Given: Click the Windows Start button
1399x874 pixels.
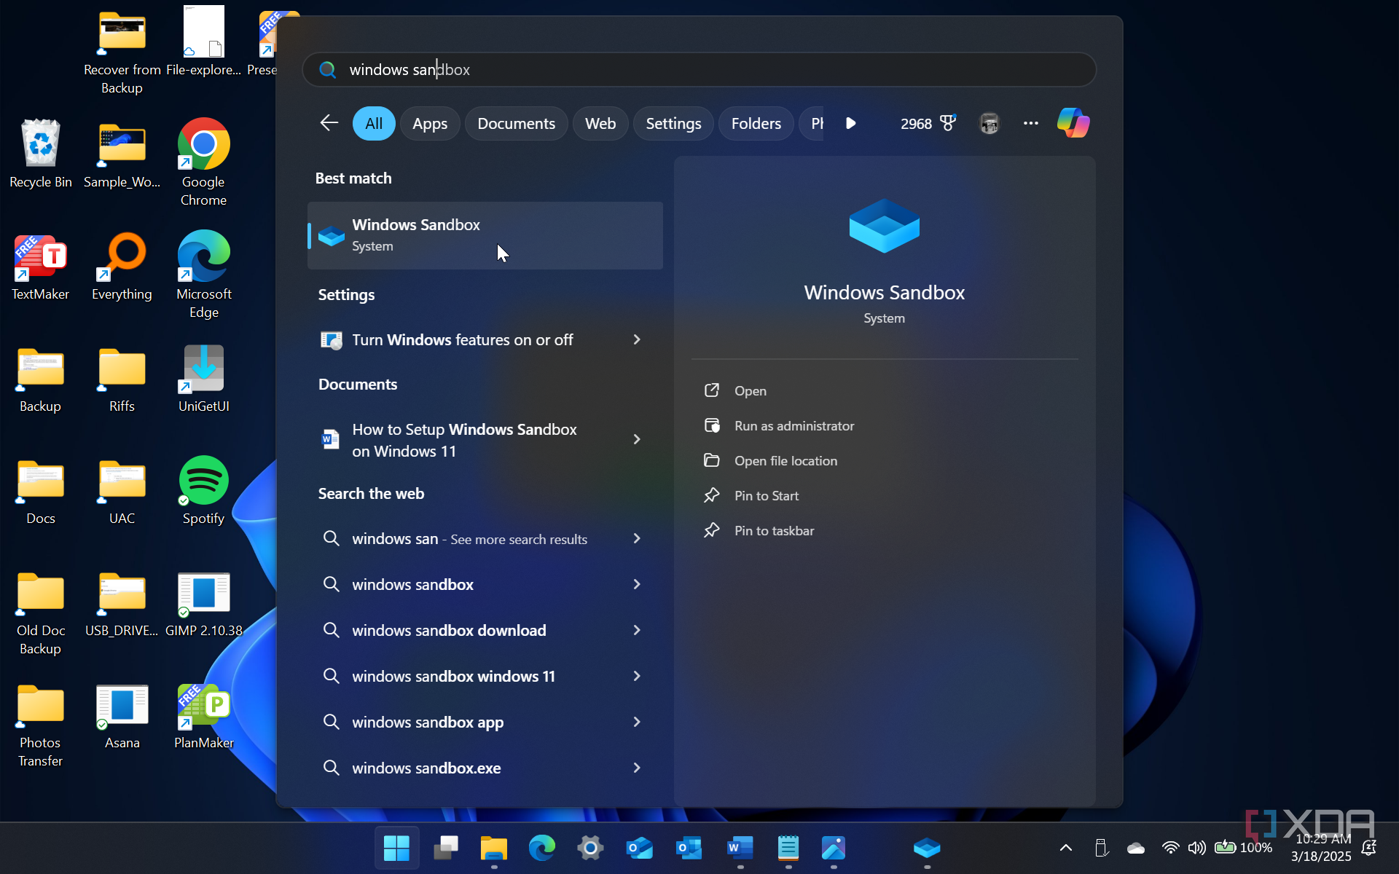Looking at the screenshot, I should point(397,848).
